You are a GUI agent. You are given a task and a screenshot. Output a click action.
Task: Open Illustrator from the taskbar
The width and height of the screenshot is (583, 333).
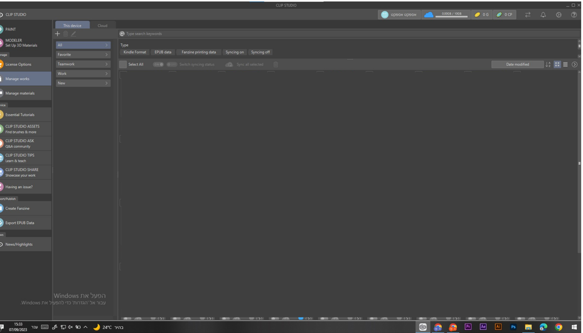(x=498, y=327)
